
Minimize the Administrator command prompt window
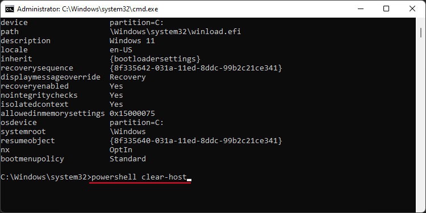coord(361,9)
